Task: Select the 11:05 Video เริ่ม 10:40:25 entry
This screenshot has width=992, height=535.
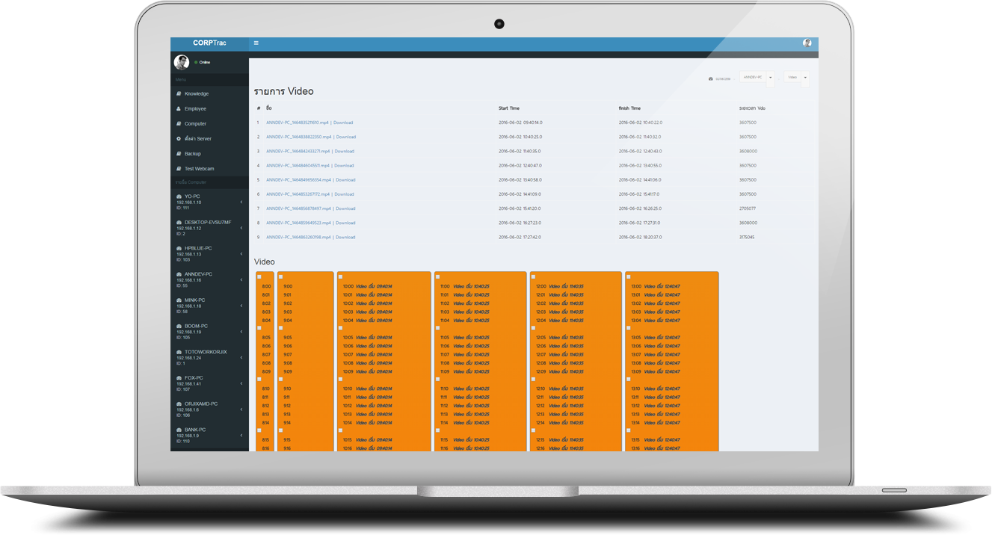Action: pos(465,338)
